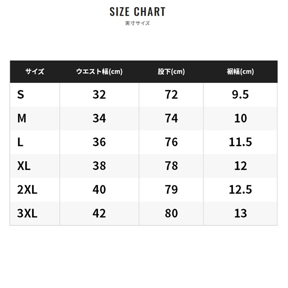Click the SIZE CHART heading
288x288 pixels.
[137, 12]
